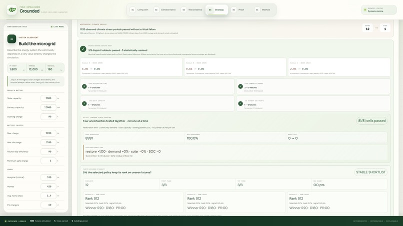
Task: Click the Build the microgrid heading
Action: [x=37, y=43]
